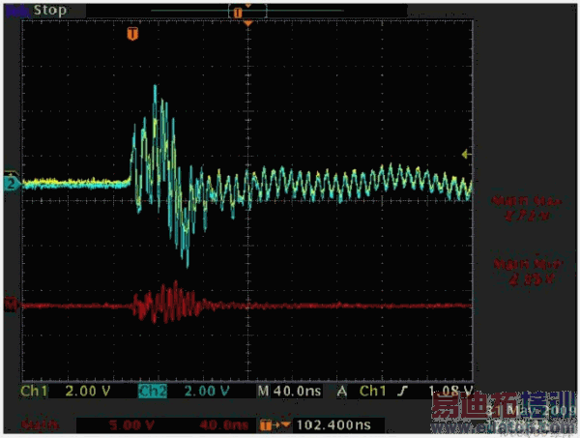Click the rising edge trigger slope icon
This screenshot has width=580, height=438.
[403, 391]
